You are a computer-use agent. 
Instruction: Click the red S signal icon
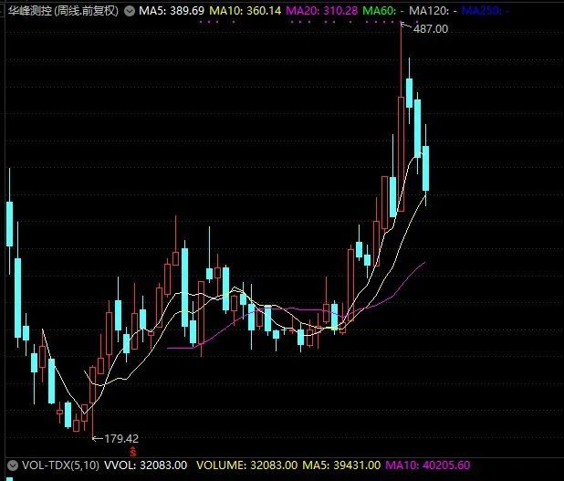(133, 451)
